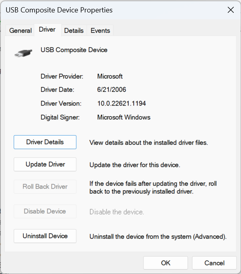Open the Details tab
Viewport: 241px width, 274px height.
[74, 30]
